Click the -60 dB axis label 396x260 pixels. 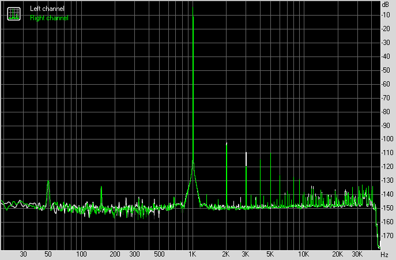click(386, 84)
